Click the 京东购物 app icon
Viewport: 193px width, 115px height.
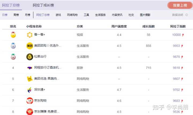click(x=30, y=101)
